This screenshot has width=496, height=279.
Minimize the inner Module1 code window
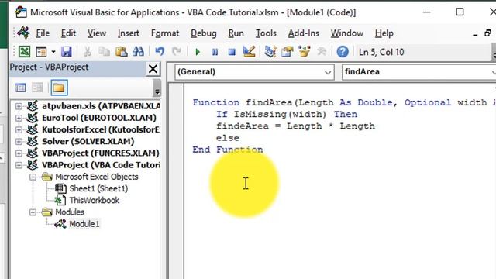tap(475, 34)
